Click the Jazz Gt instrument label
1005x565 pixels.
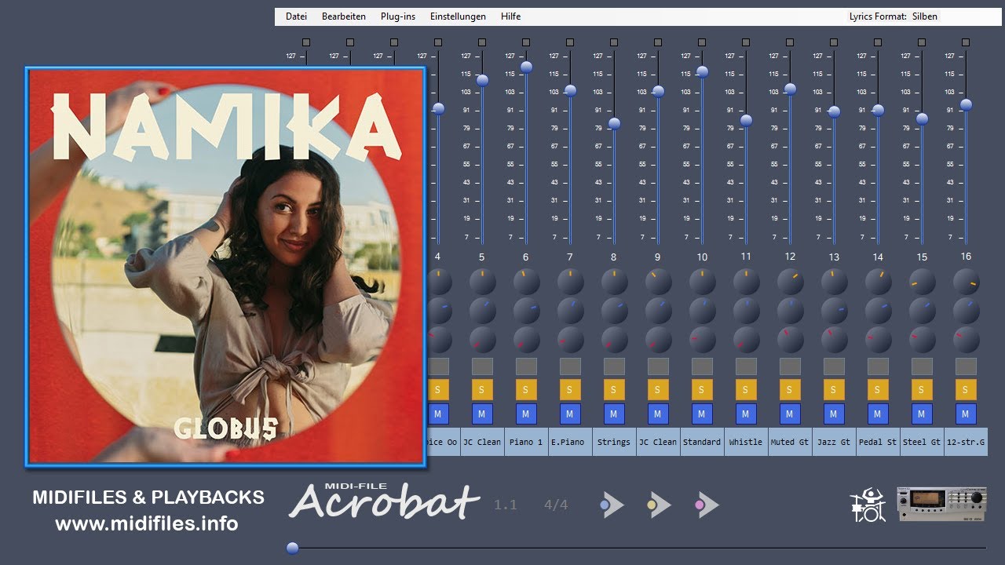tap(834, 442)
